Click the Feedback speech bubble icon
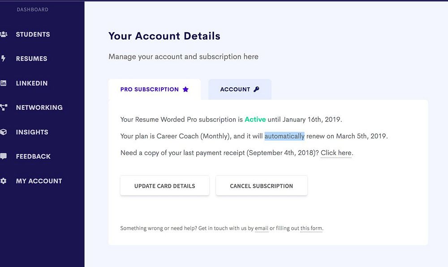448x267 pixels. pyautogui.click(x=4, y=156)
